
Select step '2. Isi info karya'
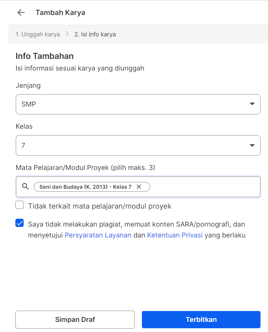95,34
